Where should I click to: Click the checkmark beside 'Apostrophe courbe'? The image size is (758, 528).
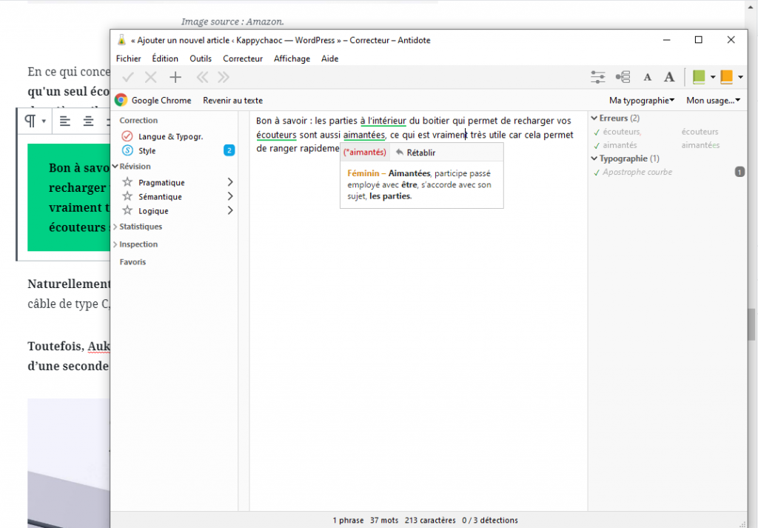click(597, 173)
